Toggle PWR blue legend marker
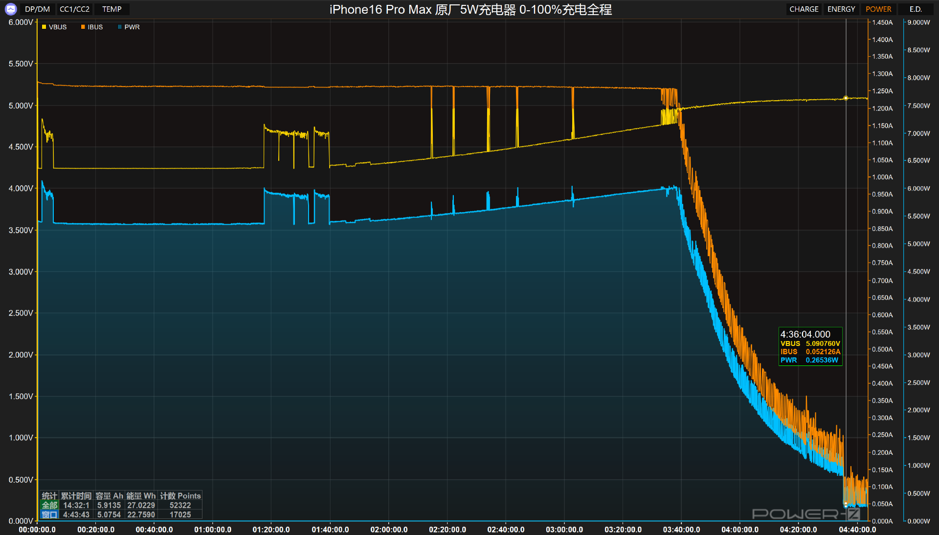939x535 pixels. click(120, 27)
